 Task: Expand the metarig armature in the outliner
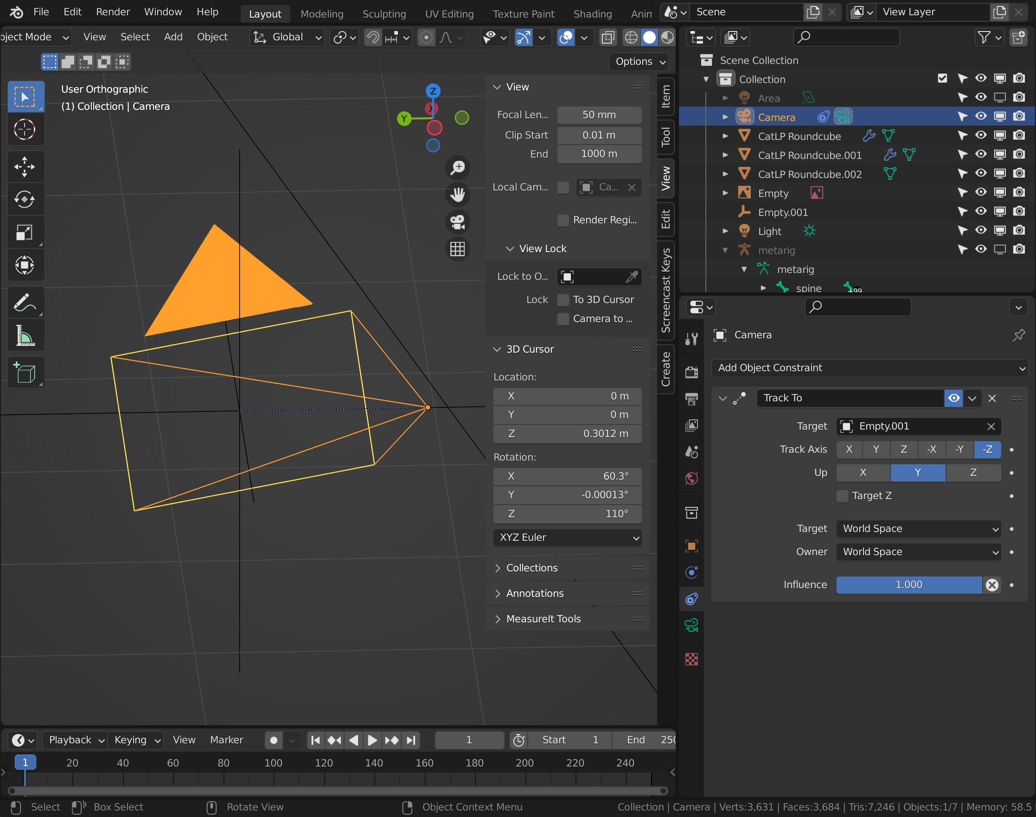[x=725, y=250]
